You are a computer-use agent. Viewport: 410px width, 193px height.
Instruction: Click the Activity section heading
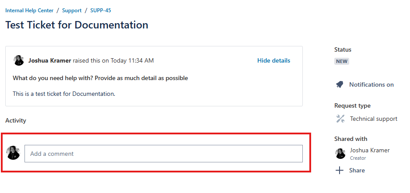(x=16, y=120)
